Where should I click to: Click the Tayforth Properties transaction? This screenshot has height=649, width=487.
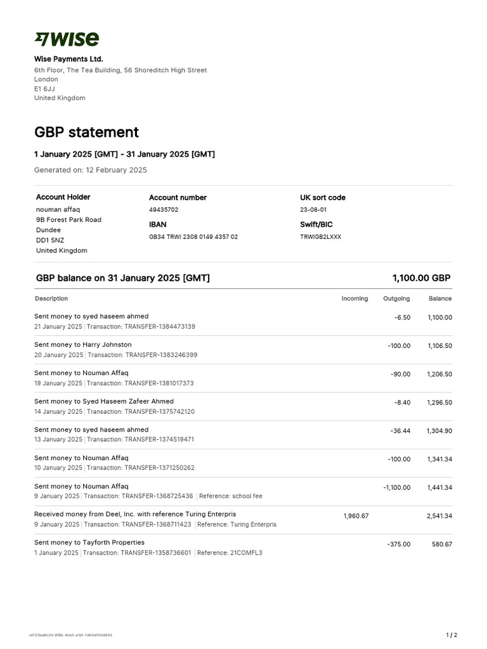(243, 548)
